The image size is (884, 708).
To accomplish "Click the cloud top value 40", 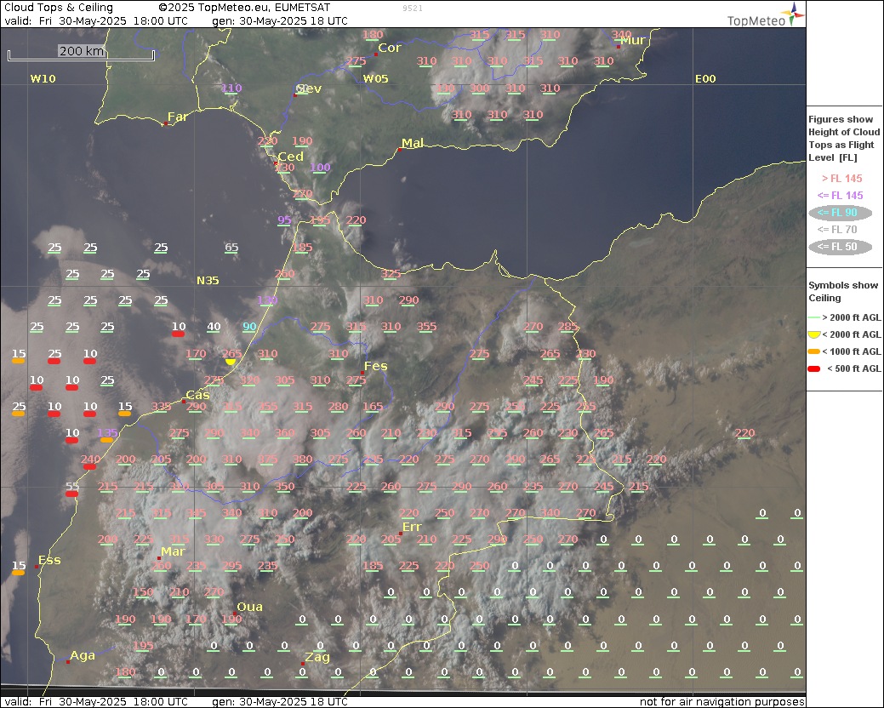I will point(214,327).
